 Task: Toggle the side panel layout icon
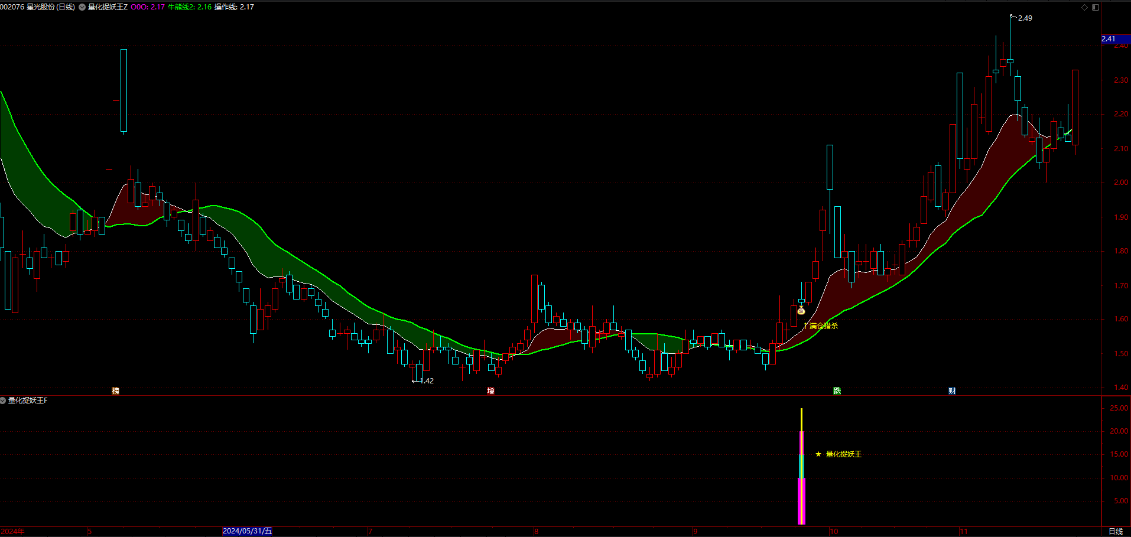pyautogui.click(x=1095, y=7)
